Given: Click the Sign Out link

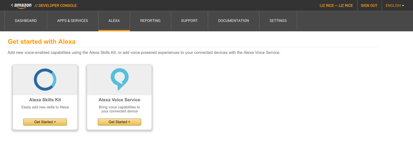Looking at the screenshot, I should click(x=369, y=5).
